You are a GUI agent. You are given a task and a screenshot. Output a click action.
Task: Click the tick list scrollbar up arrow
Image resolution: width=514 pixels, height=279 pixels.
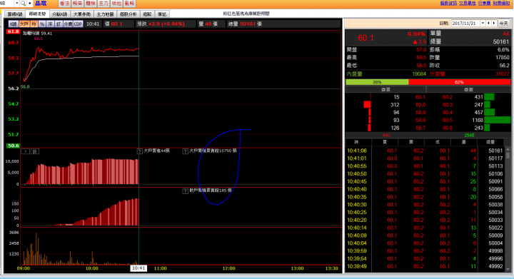click(508, 149)
